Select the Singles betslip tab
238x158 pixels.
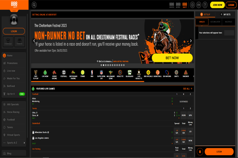(x=202, y=22)
